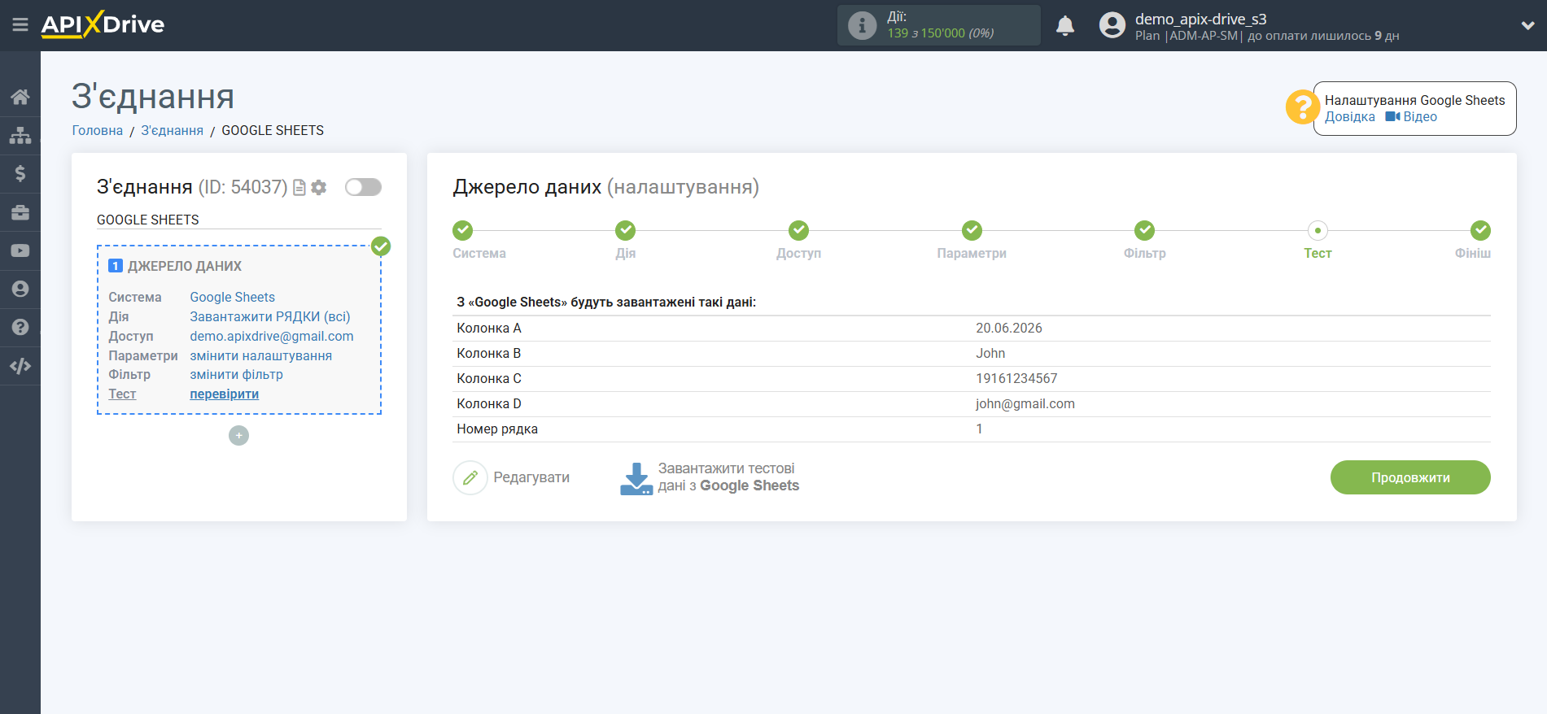Open the notifications bell
1547x714 pixels.
click(1065, 25)
